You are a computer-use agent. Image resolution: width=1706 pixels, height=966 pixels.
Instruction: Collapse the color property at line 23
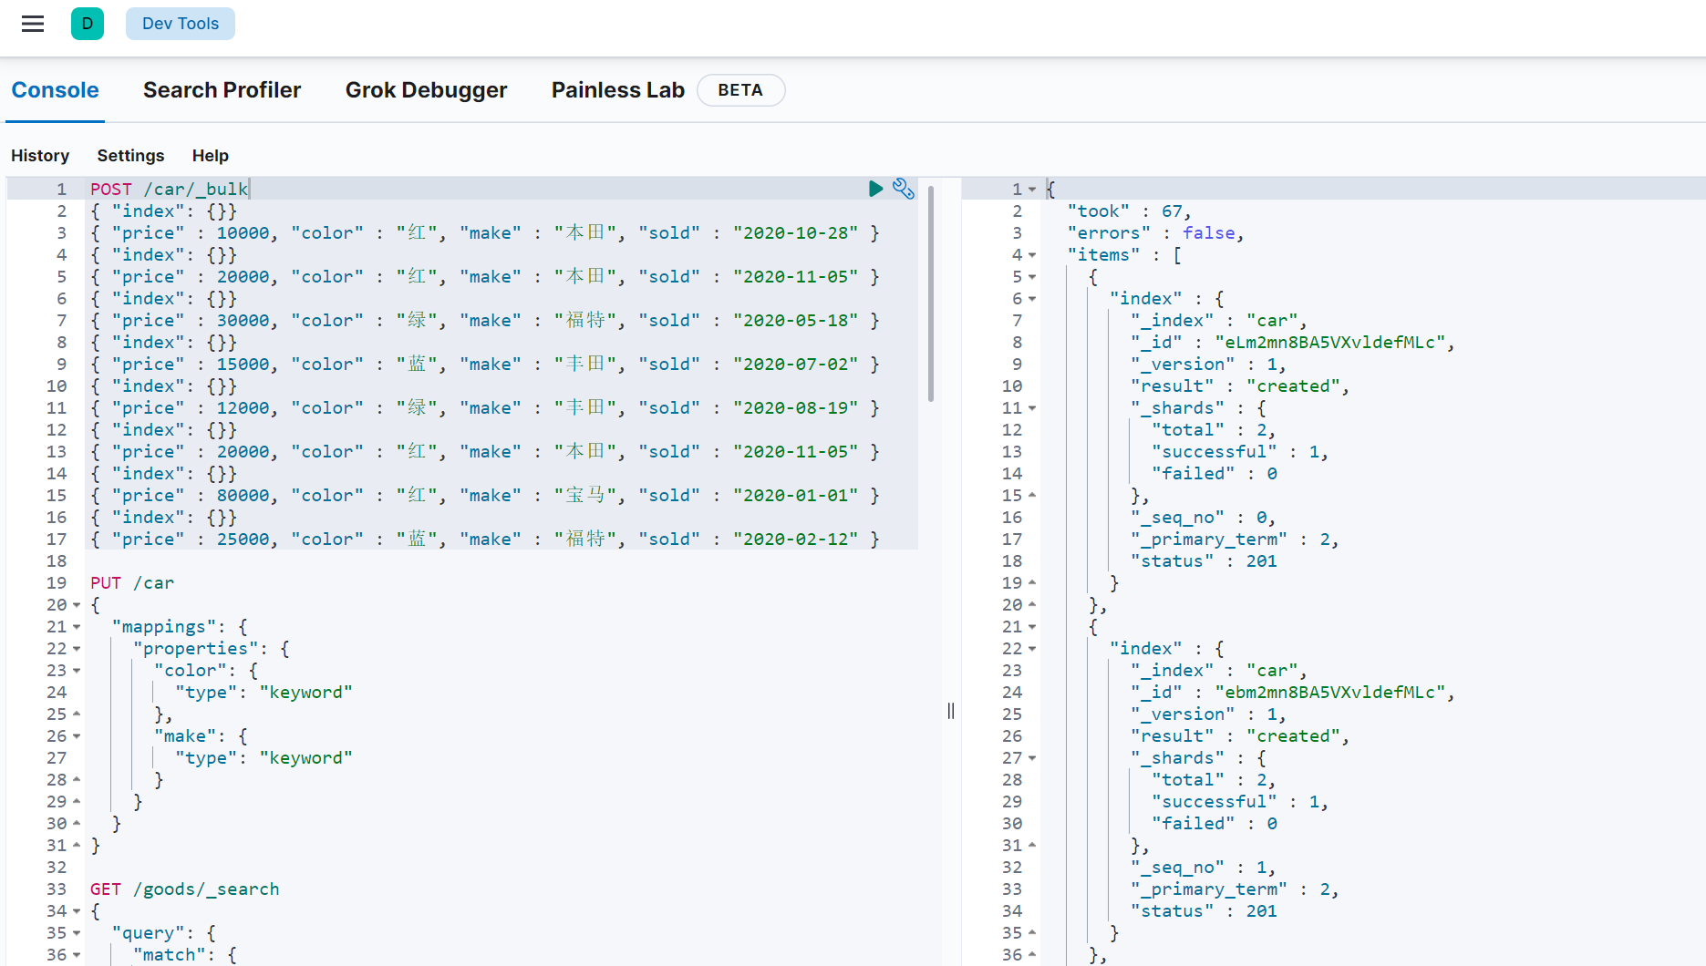click(77, 671)
